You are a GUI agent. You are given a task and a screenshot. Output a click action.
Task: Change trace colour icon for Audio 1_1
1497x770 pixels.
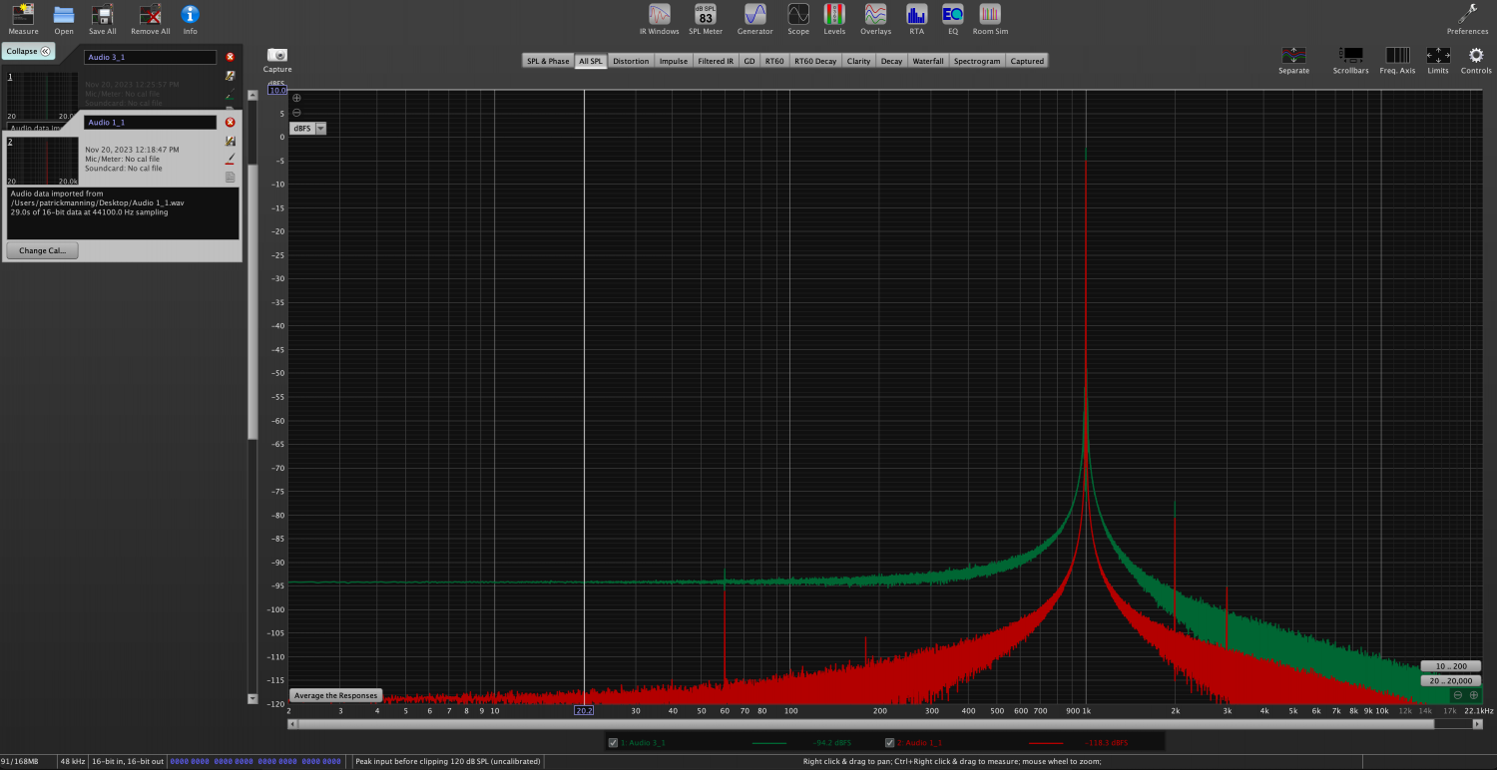point(231,158)
